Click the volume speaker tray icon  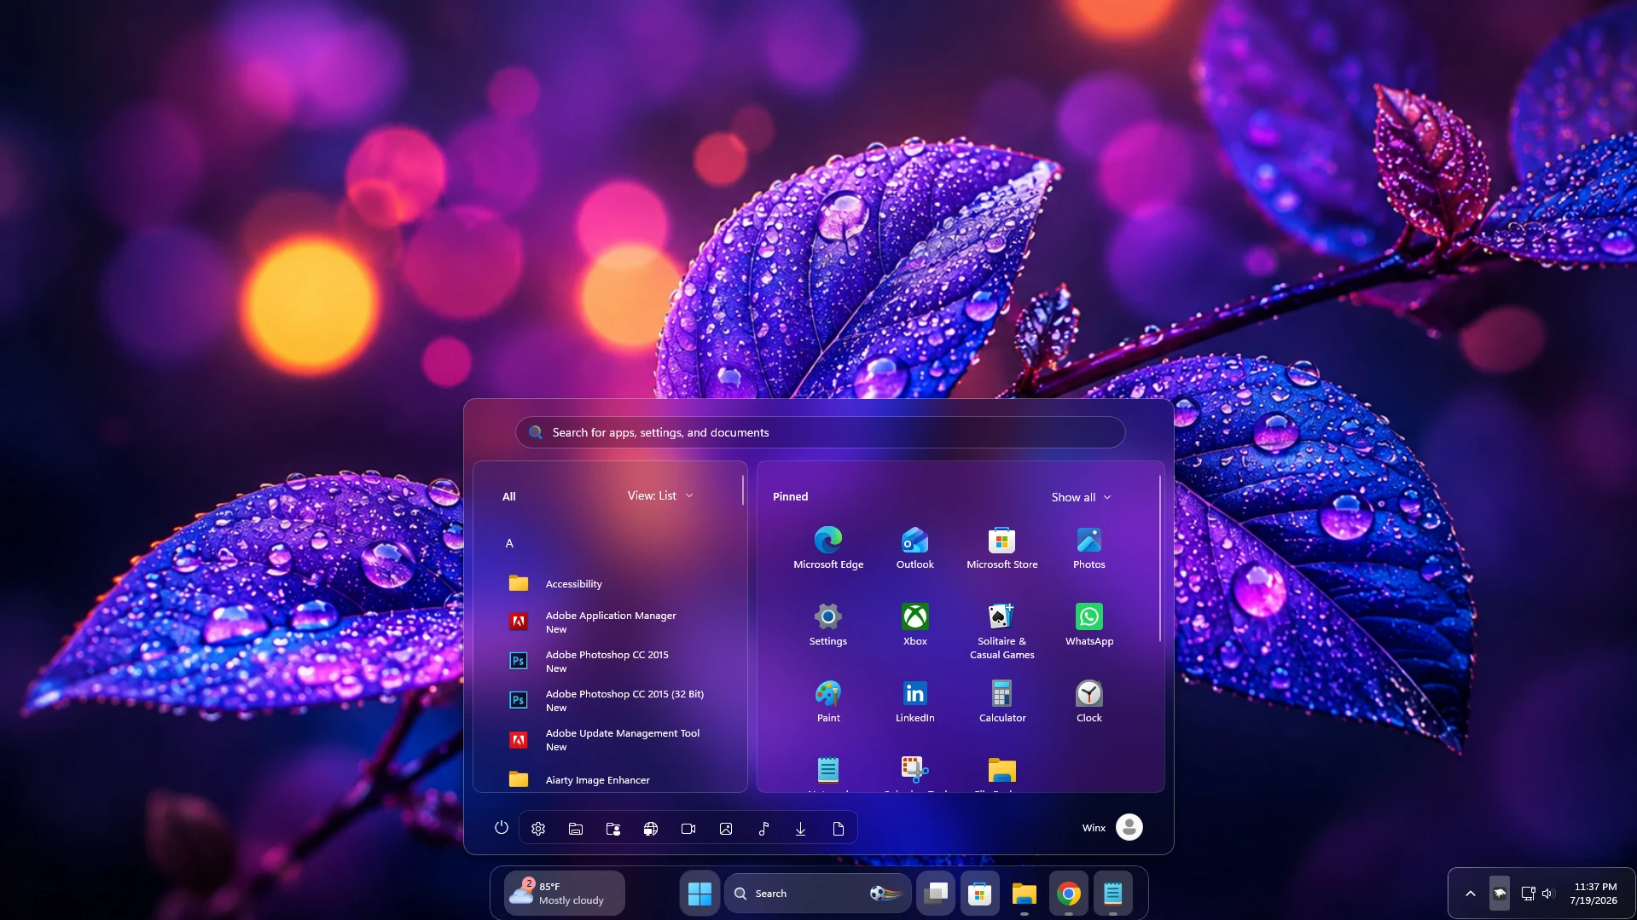pyautogui.click(x=1548, y=894)
